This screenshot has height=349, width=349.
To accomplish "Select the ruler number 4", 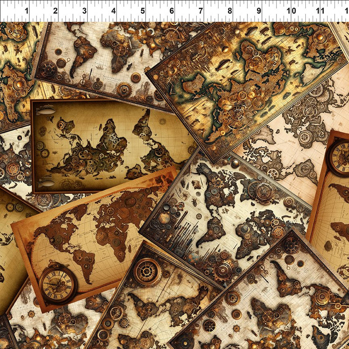I will (x=113, y=10).
